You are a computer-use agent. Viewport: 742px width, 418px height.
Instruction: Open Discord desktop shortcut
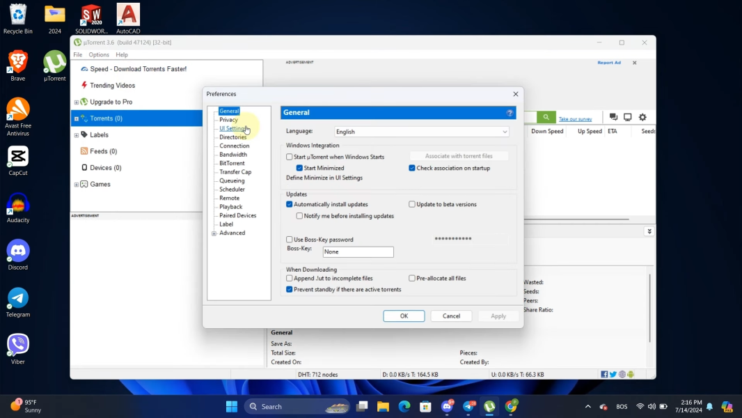(18, 255)
